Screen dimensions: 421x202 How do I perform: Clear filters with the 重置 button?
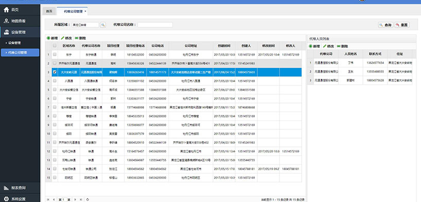(x=402, y=25)
